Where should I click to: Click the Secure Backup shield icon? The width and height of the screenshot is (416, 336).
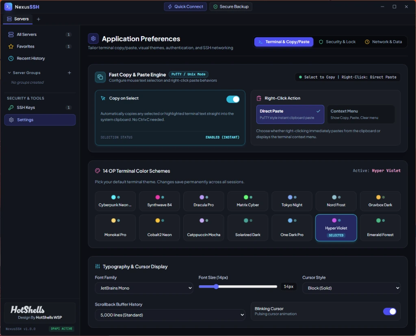click(215, 7)
